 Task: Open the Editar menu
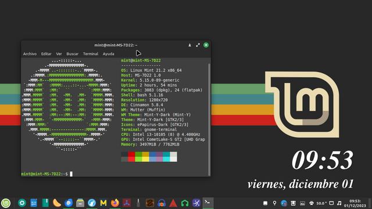pos(46,54)
